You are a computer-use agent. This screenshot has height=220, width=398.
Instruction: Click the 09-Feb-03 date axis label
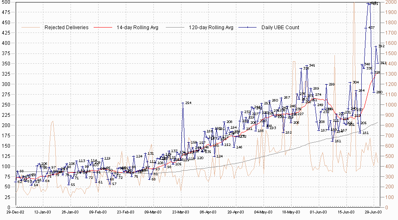[98, 212]
